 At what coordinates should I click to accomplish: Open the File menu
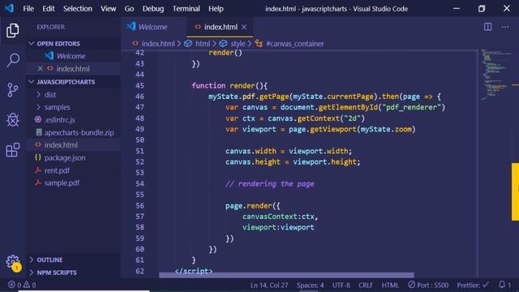click(28, 9)
